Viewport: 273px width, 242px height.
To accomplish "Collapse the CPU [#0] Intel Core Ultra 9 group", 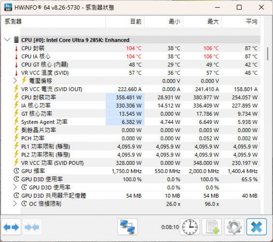I will click(x=7, y=40).
